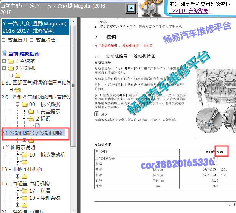
Task: Click sidebar scrollbar down arrow
Action: [x=73, y=210]
